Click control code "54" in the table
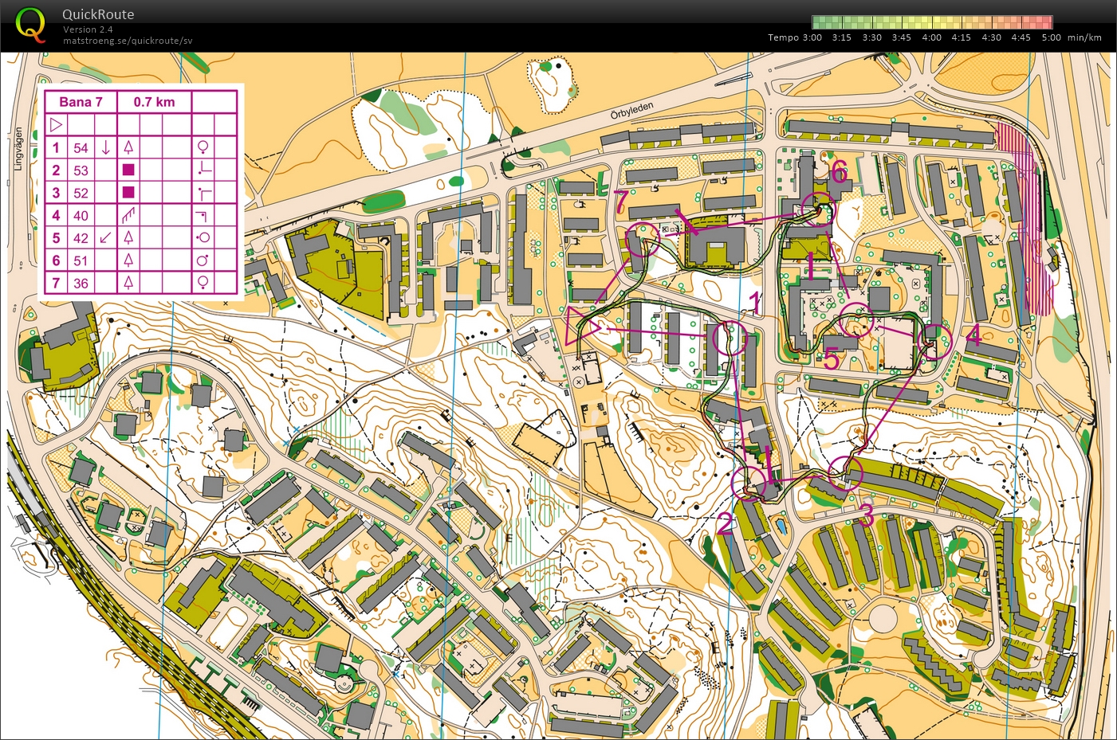1117x740 pixels. click(x=81, y=147)
